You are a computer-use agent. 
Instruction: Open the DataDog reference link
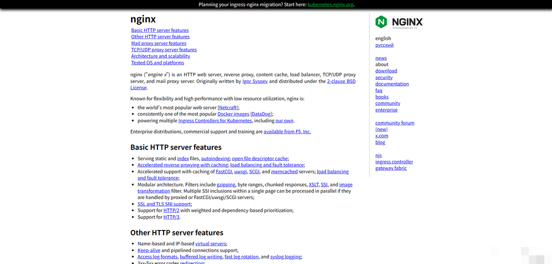click(261, 114)
